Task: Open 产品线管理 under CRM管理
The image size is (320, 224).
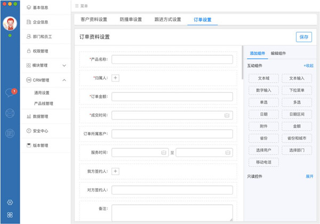Action: [44, 103]
